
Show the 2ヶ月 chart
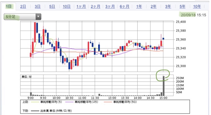pyautogui.click(x=96, y=6)
